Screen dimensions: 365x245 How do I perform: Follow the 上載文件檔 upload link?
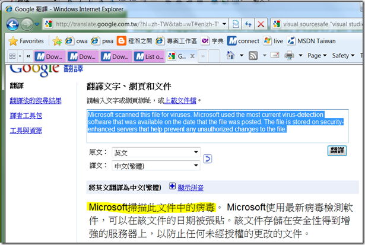tap(180, 100)
